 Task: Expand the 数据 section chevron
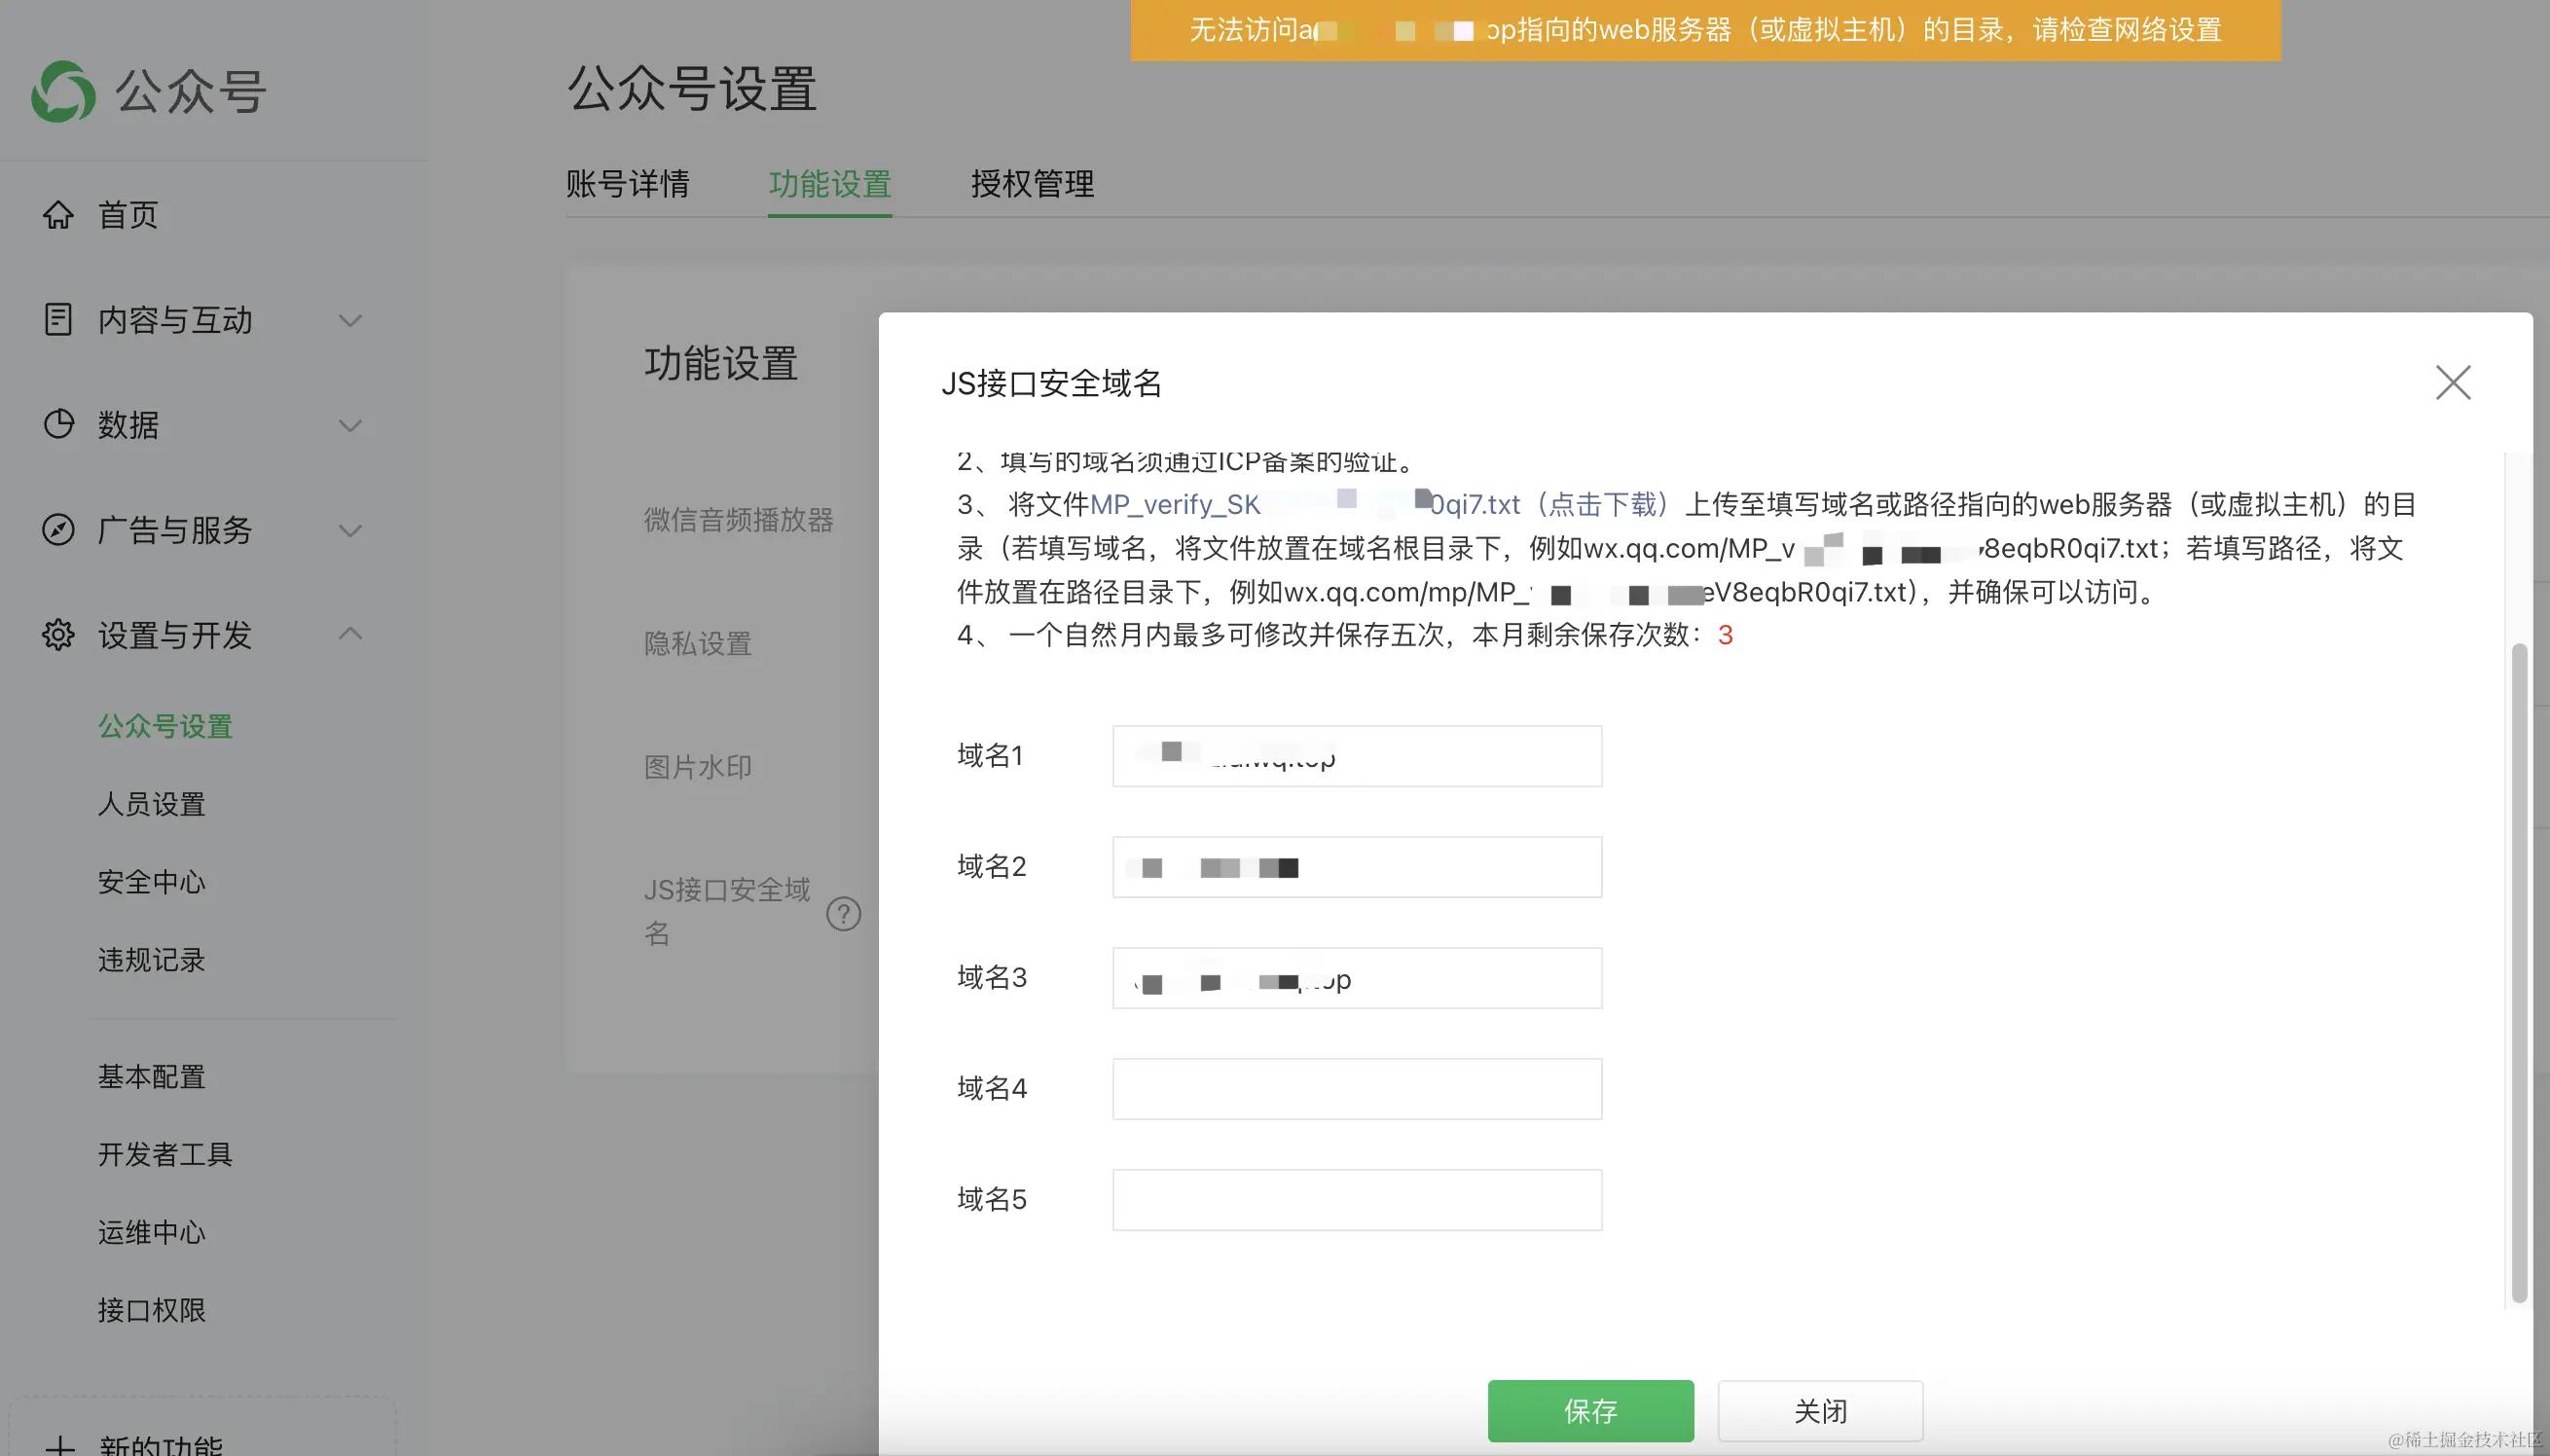click(x=350, y=426)
